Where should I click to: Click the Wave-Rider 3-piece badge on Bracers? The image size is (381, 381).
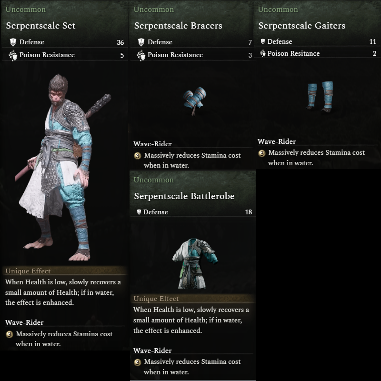138,156
